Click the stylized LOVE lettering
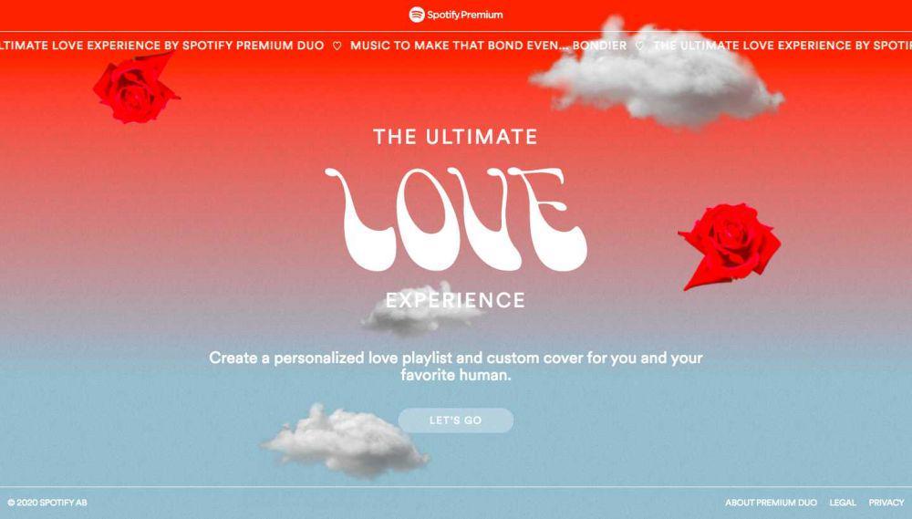Image resolution: width=912 pixels, height=519 pixels. [456, 218]
